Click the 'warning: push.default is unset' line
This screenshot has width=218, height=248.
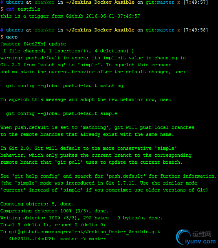93,58
